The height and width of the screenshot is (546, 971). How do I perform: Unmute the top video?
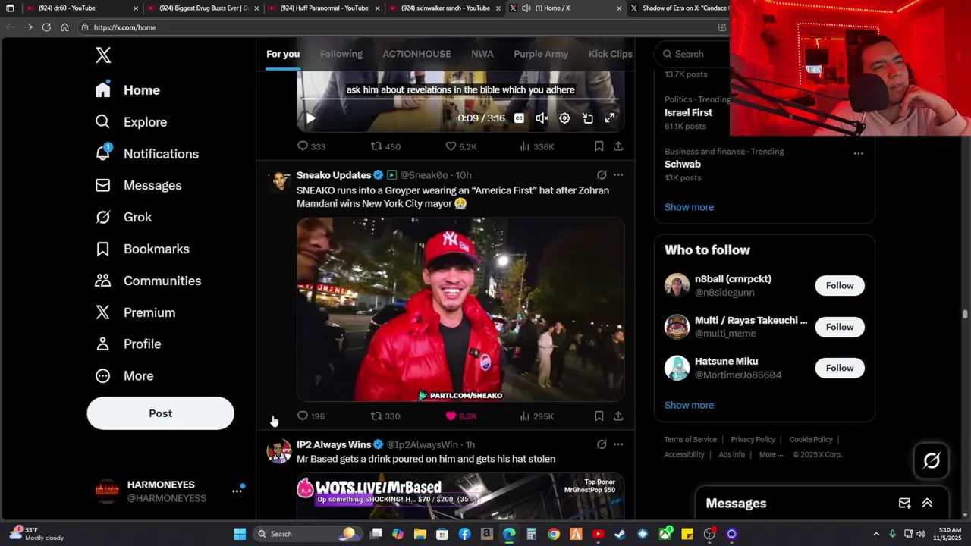(542, 118)
